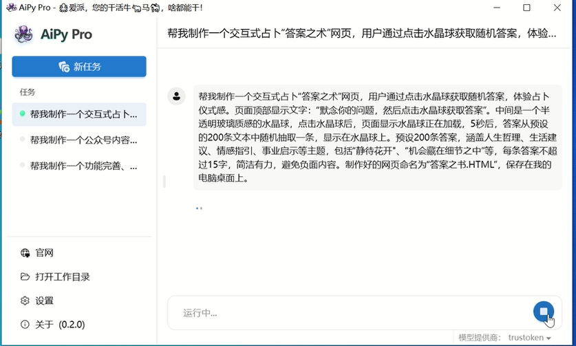The width and height of the screenshot is (576, 346).
Task: Click the conversation title header text
Action: (x=362, y=34)
